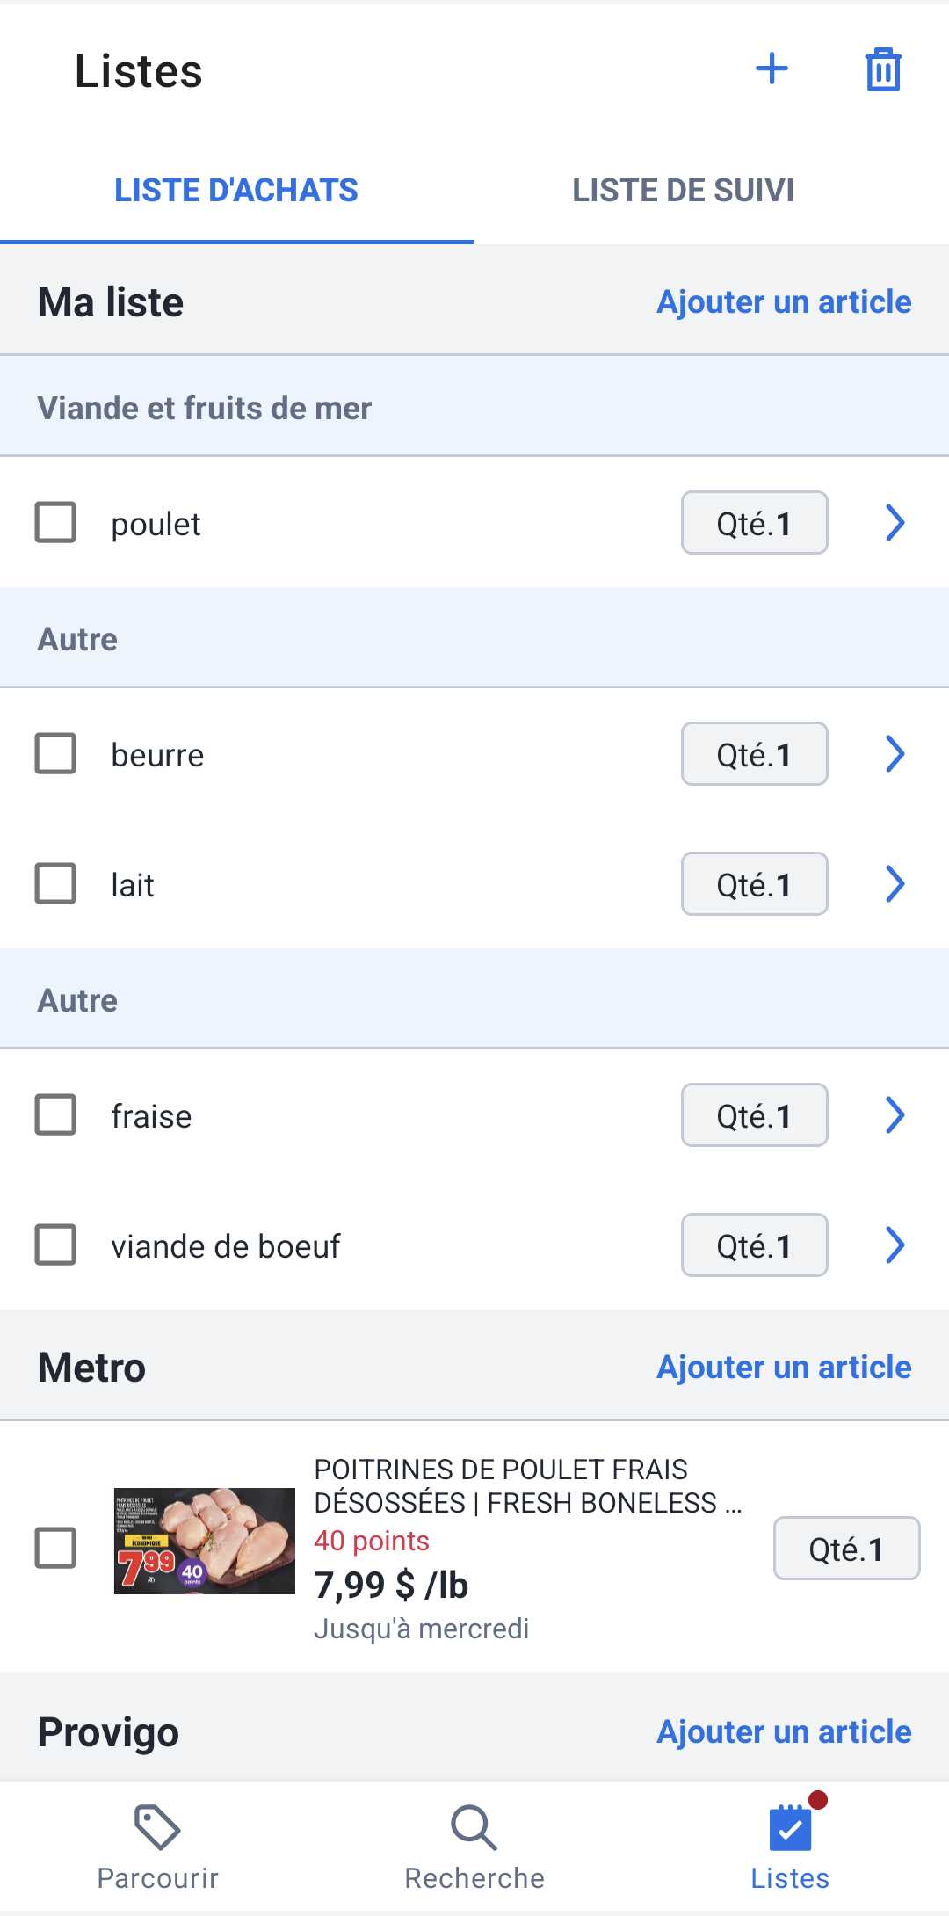Switch to LISTE DE SUIVI tab

[684, 190]
